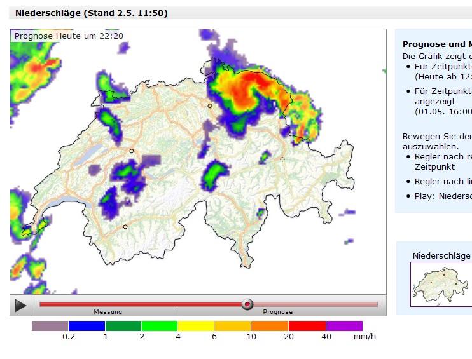The height and width of the screenshot is (359, 472).
Task: Click the Zürich city marker circle
Action: [210, 106]
